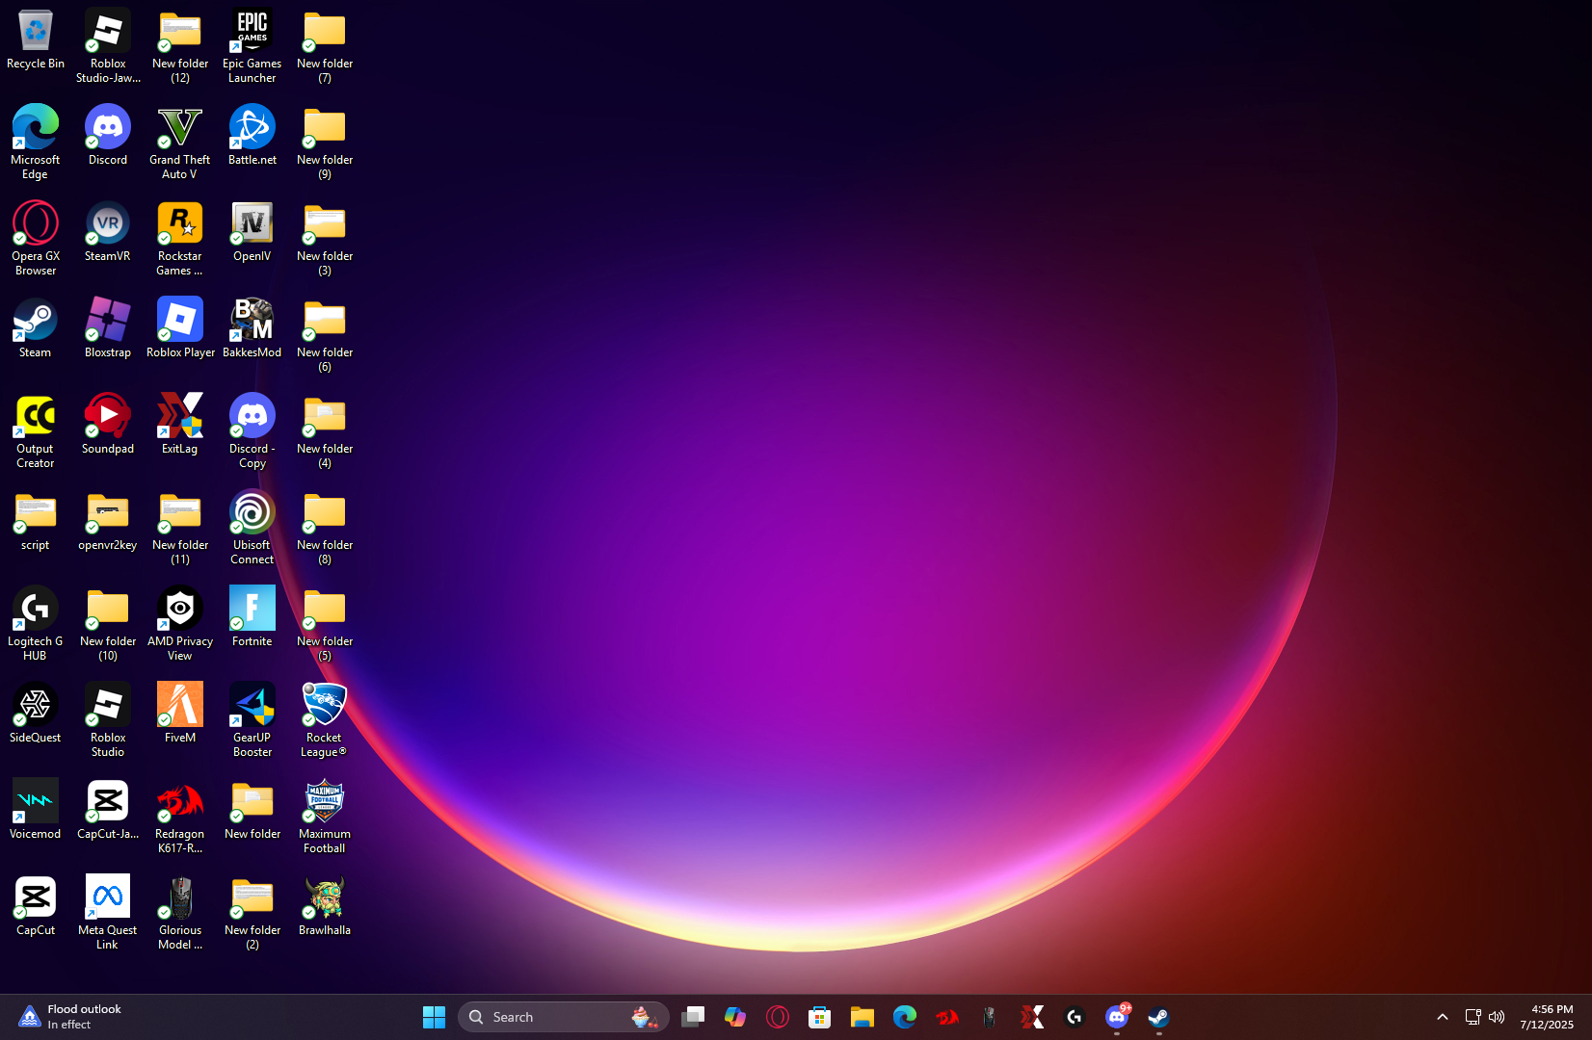The image size is (1592, 1040).
Task: Select the New folder (7) icon
Action: point(325,46)
